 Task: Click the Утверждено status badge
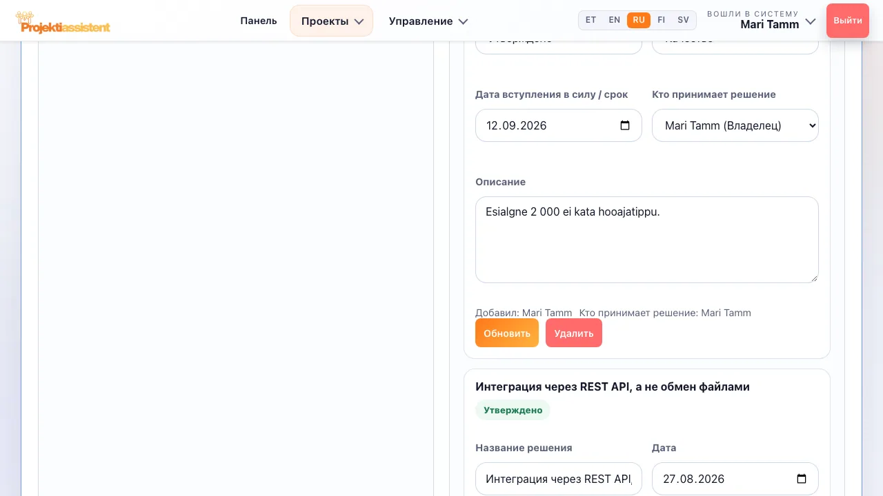513,410
